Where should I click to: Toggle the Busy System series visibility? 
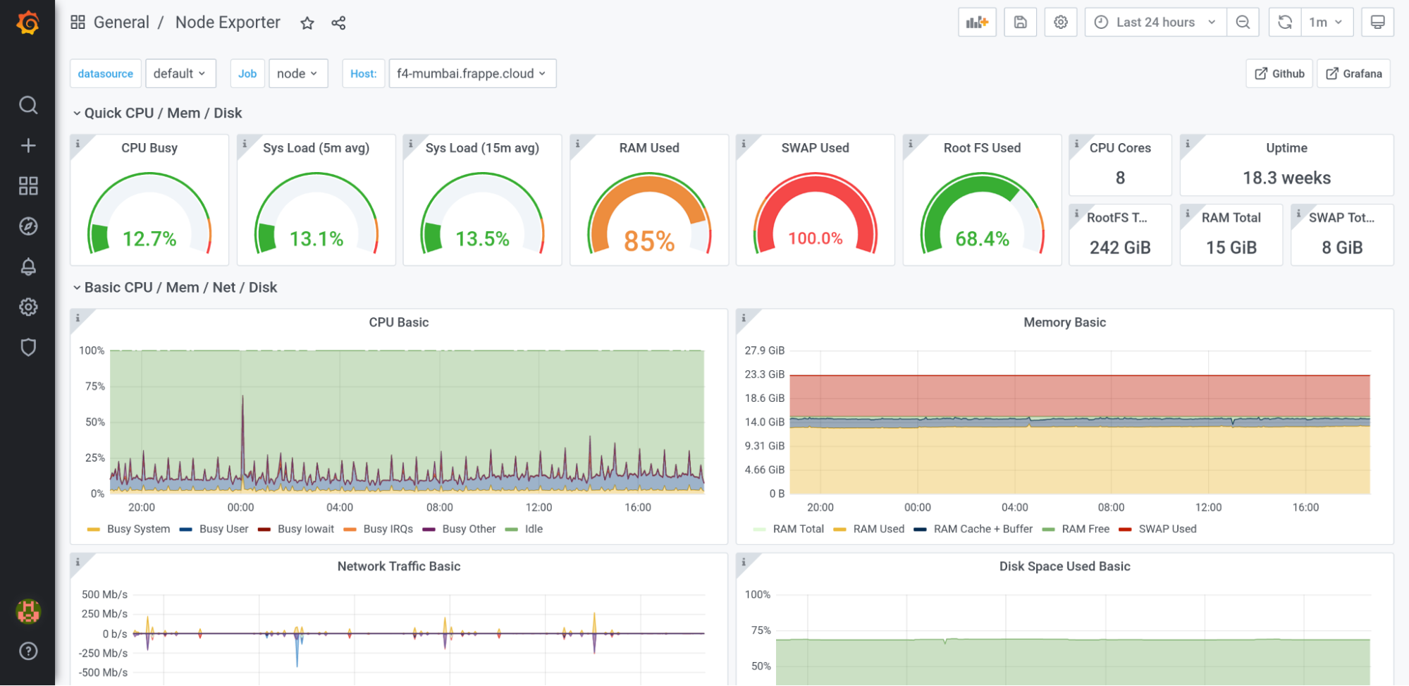coord(138,529)
